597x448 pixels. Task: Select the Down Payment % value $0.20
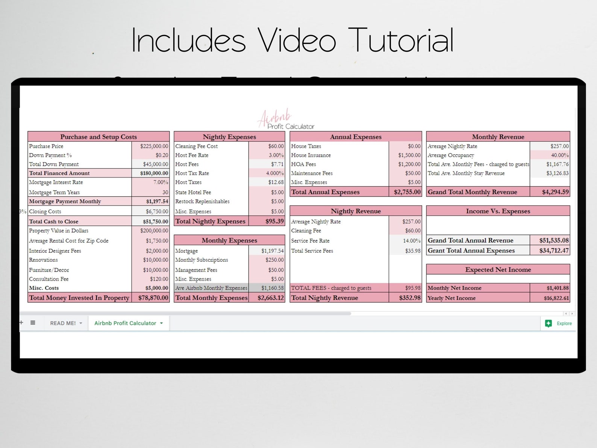[x=150, y=155]
